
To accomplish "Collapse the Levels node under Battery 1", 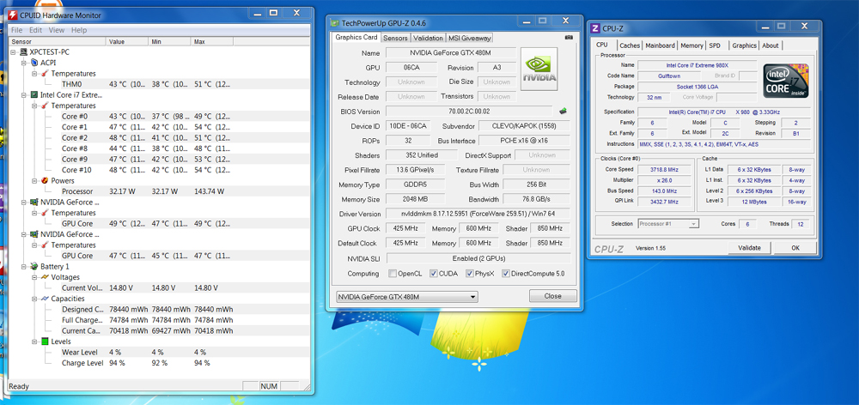I will pos(34,342).
